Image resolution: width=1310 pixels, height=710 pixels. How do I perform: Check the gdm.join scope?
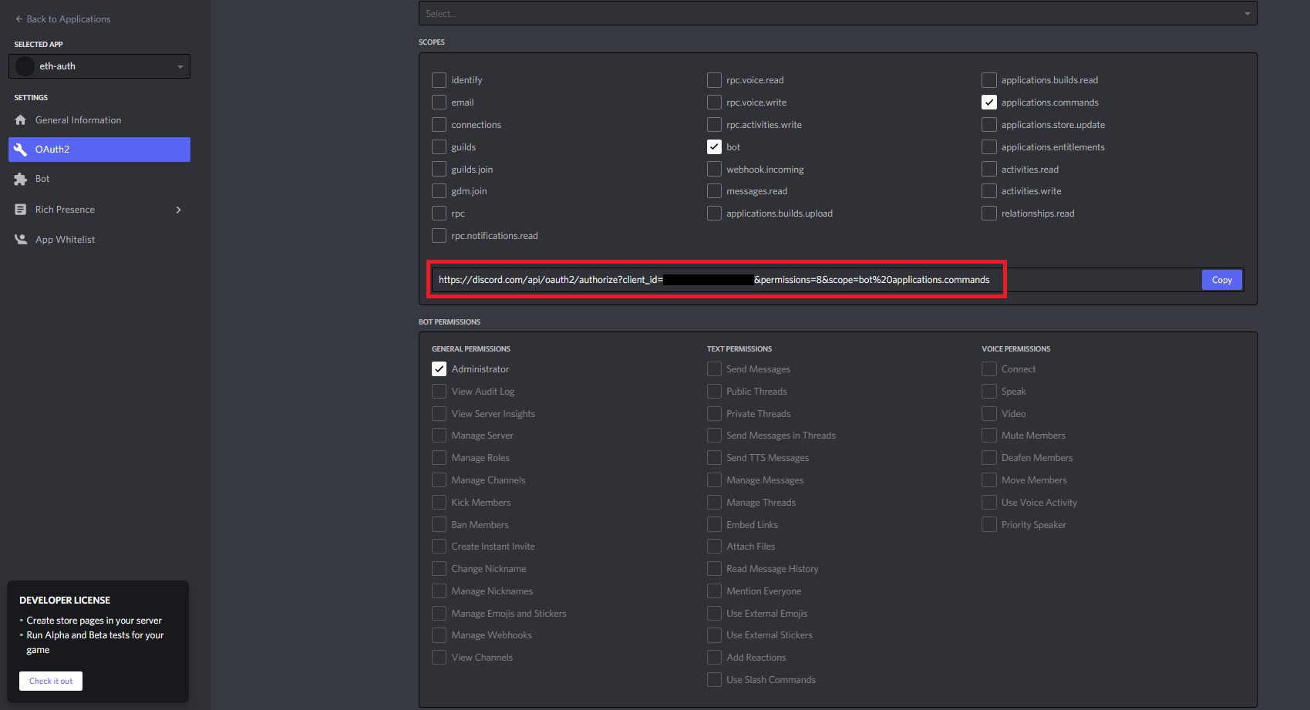pyautogui.click(x=439, y=191)
